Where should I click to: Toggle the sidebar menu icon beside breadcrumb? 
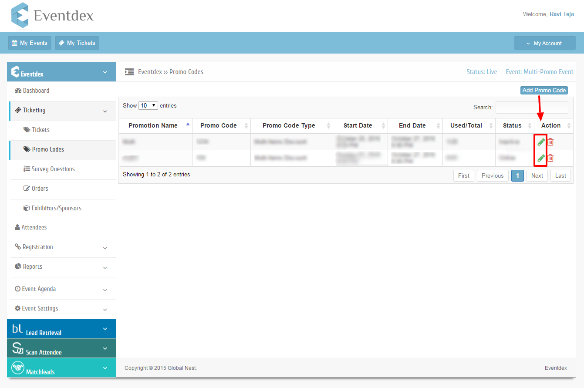click(129, 72)
